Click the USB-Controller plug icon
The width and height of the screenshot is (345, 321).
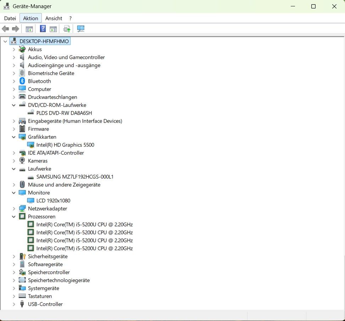[x=22, y=304]
